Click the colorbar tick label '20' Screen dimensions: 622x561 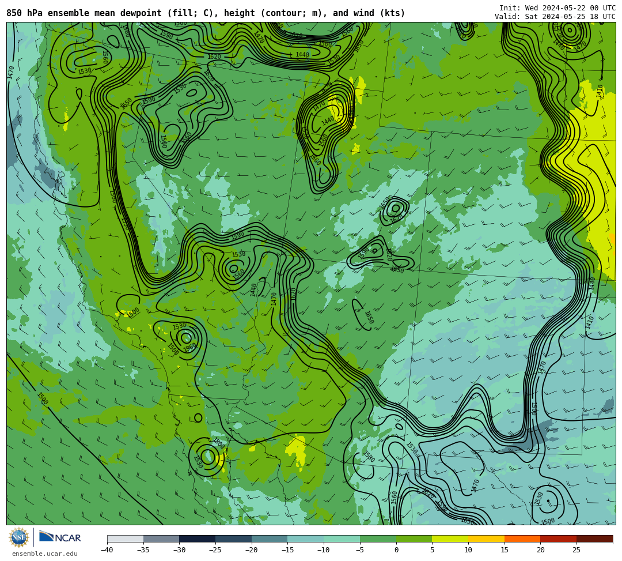pyautogui.click(x=541, y=550)
